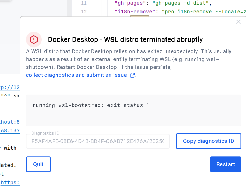Close the Docker Desktop error dialog
Screen dimensions: 246x190
point(238,22)
